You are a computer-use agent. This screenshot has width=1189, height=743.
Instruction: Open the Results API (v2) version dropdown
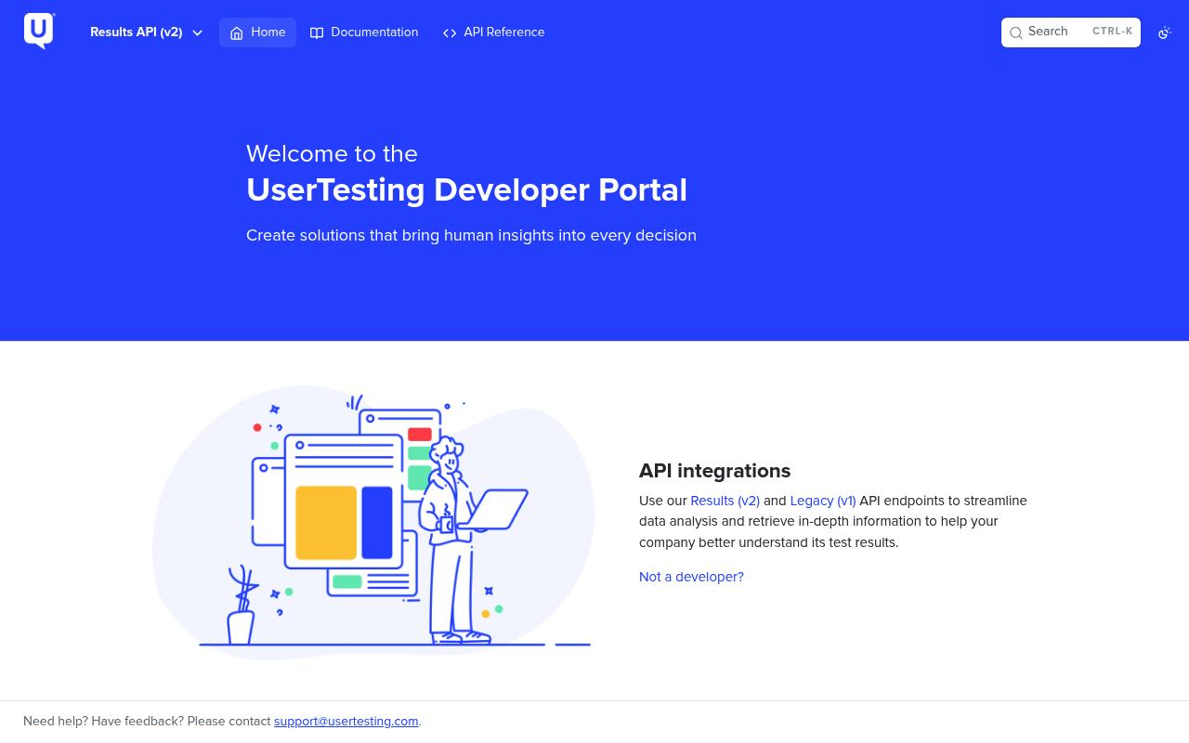pyautogui.click(x=147, y=33)
